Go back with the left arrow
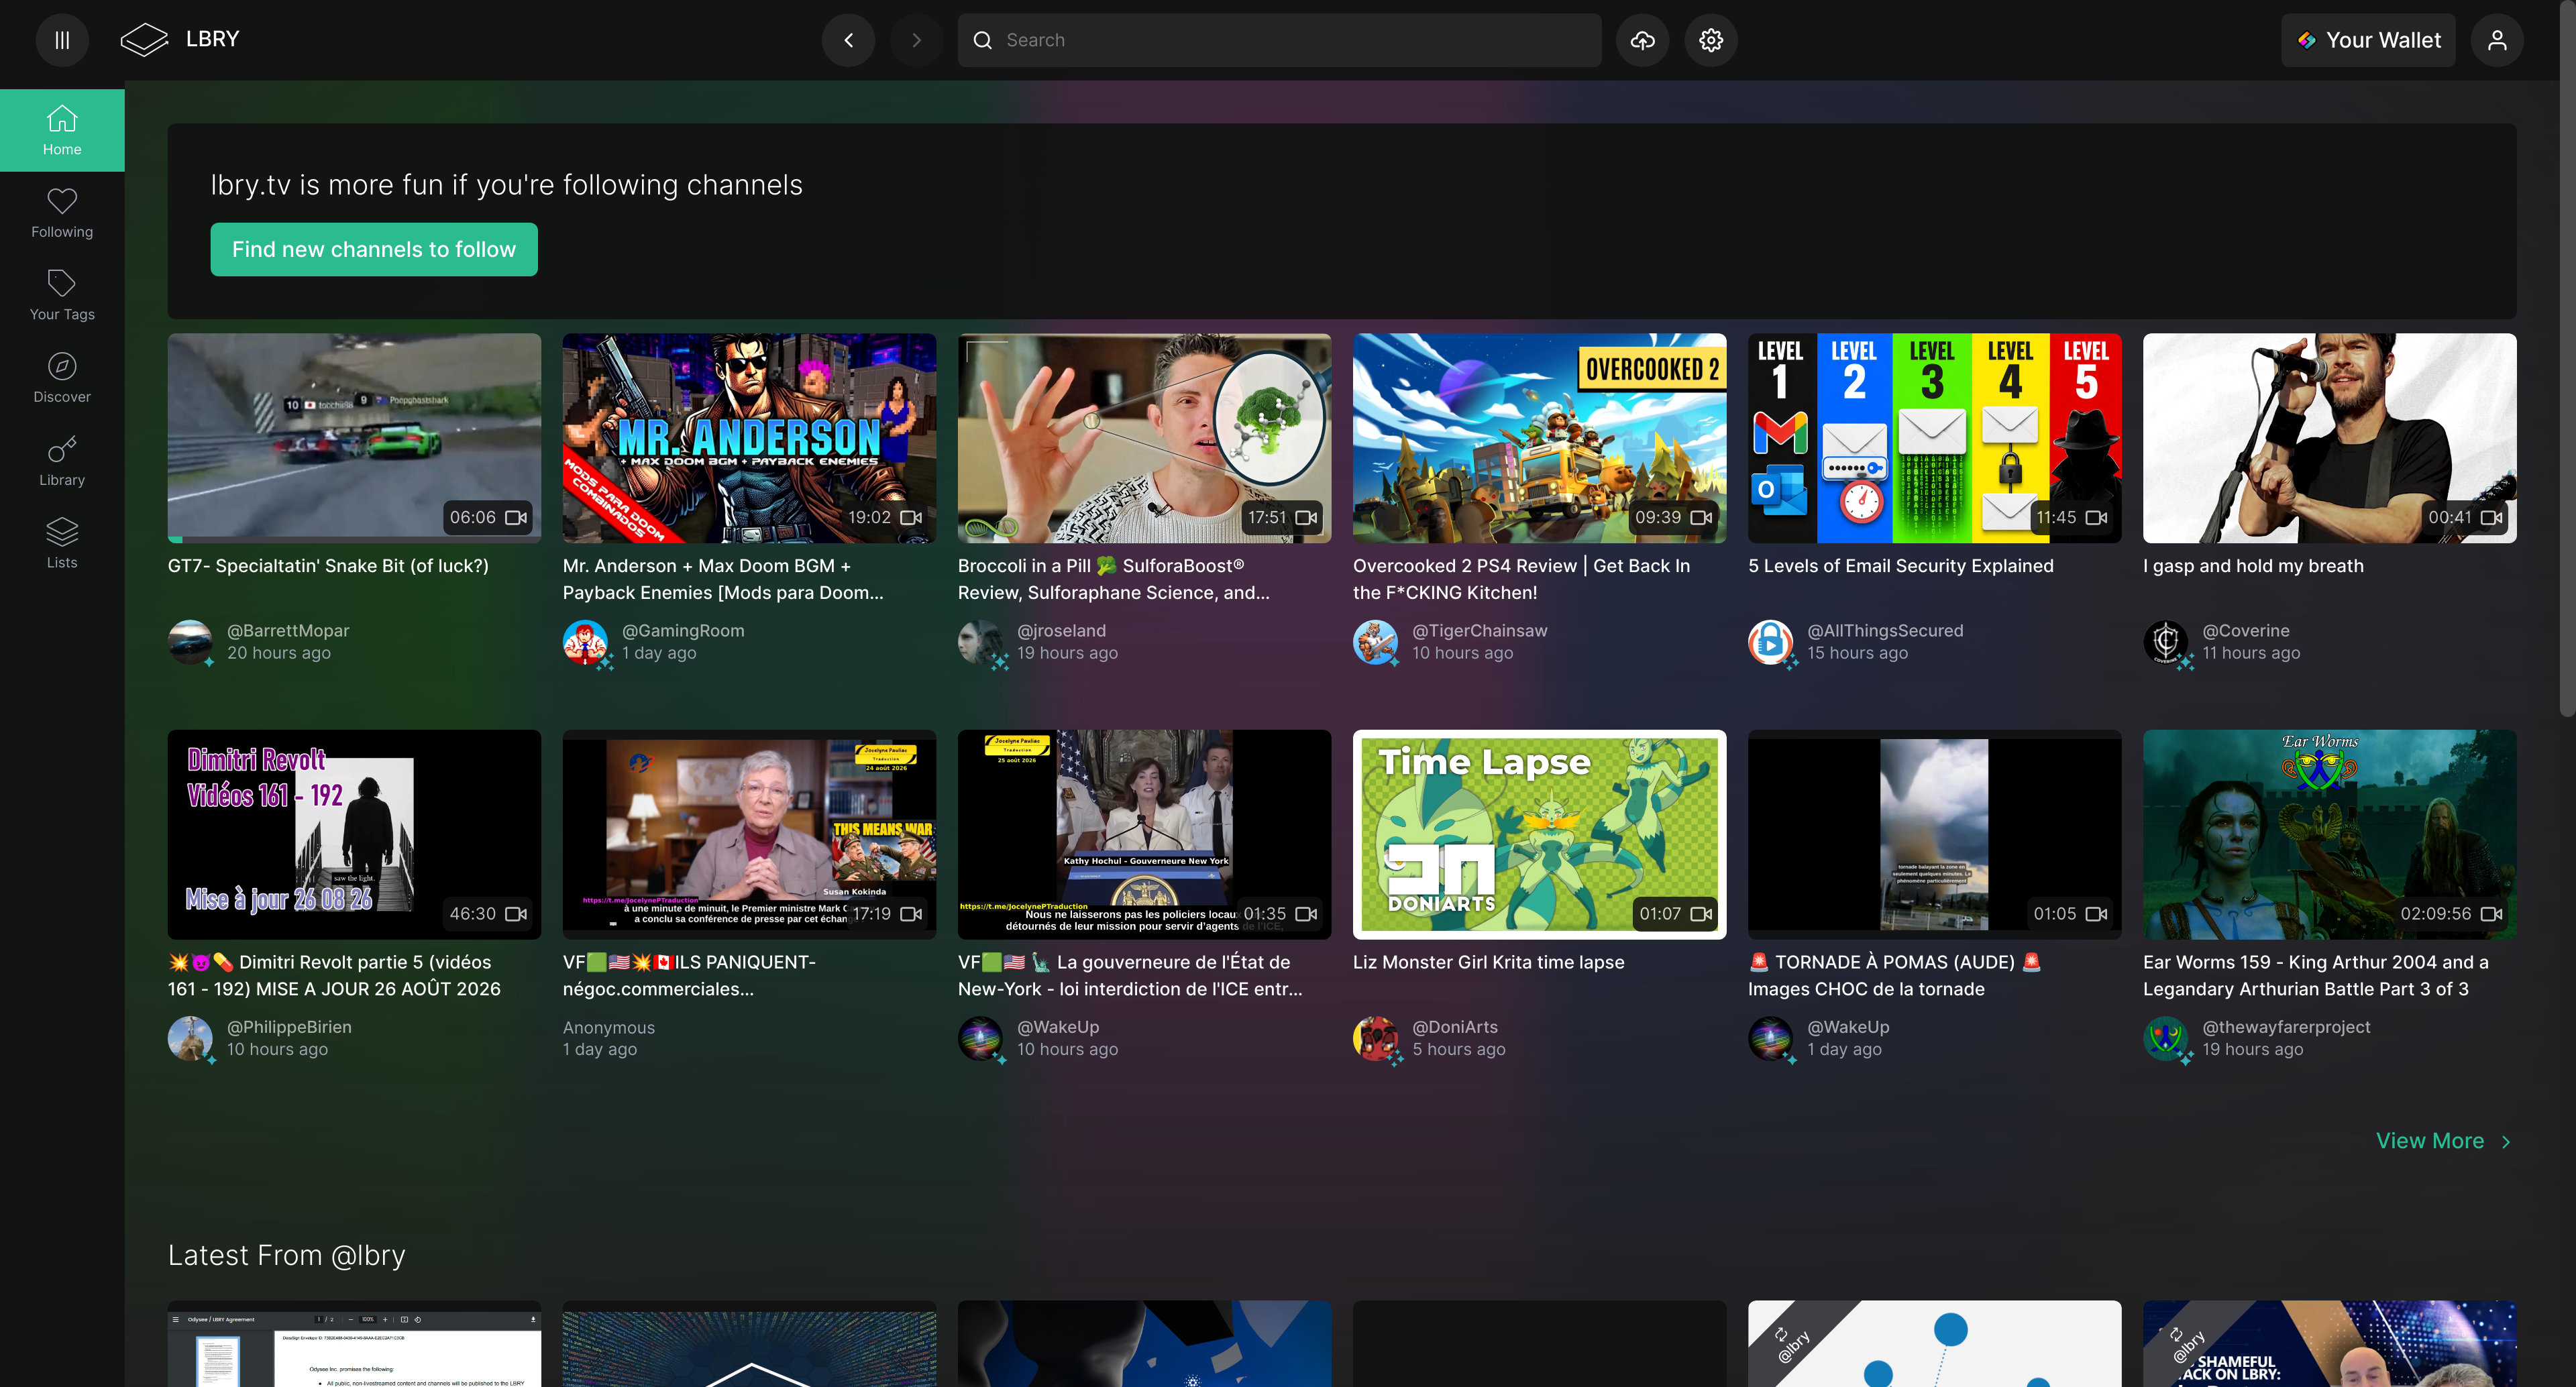 coord(848,40)
